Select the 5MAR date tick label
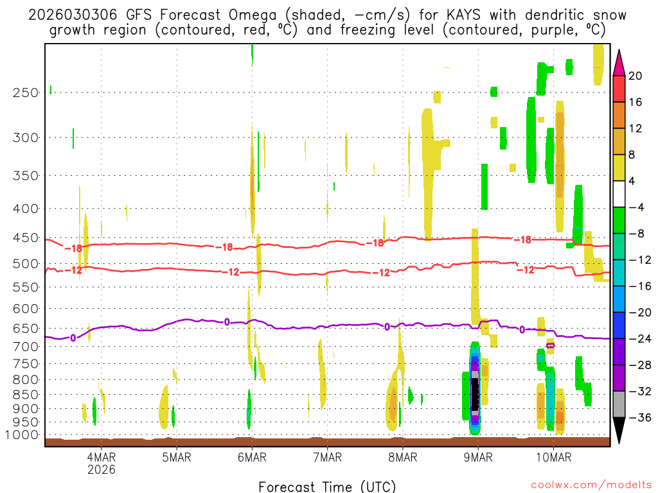Image resolution: width=658 pixels, height=493 pixels. 177,457
